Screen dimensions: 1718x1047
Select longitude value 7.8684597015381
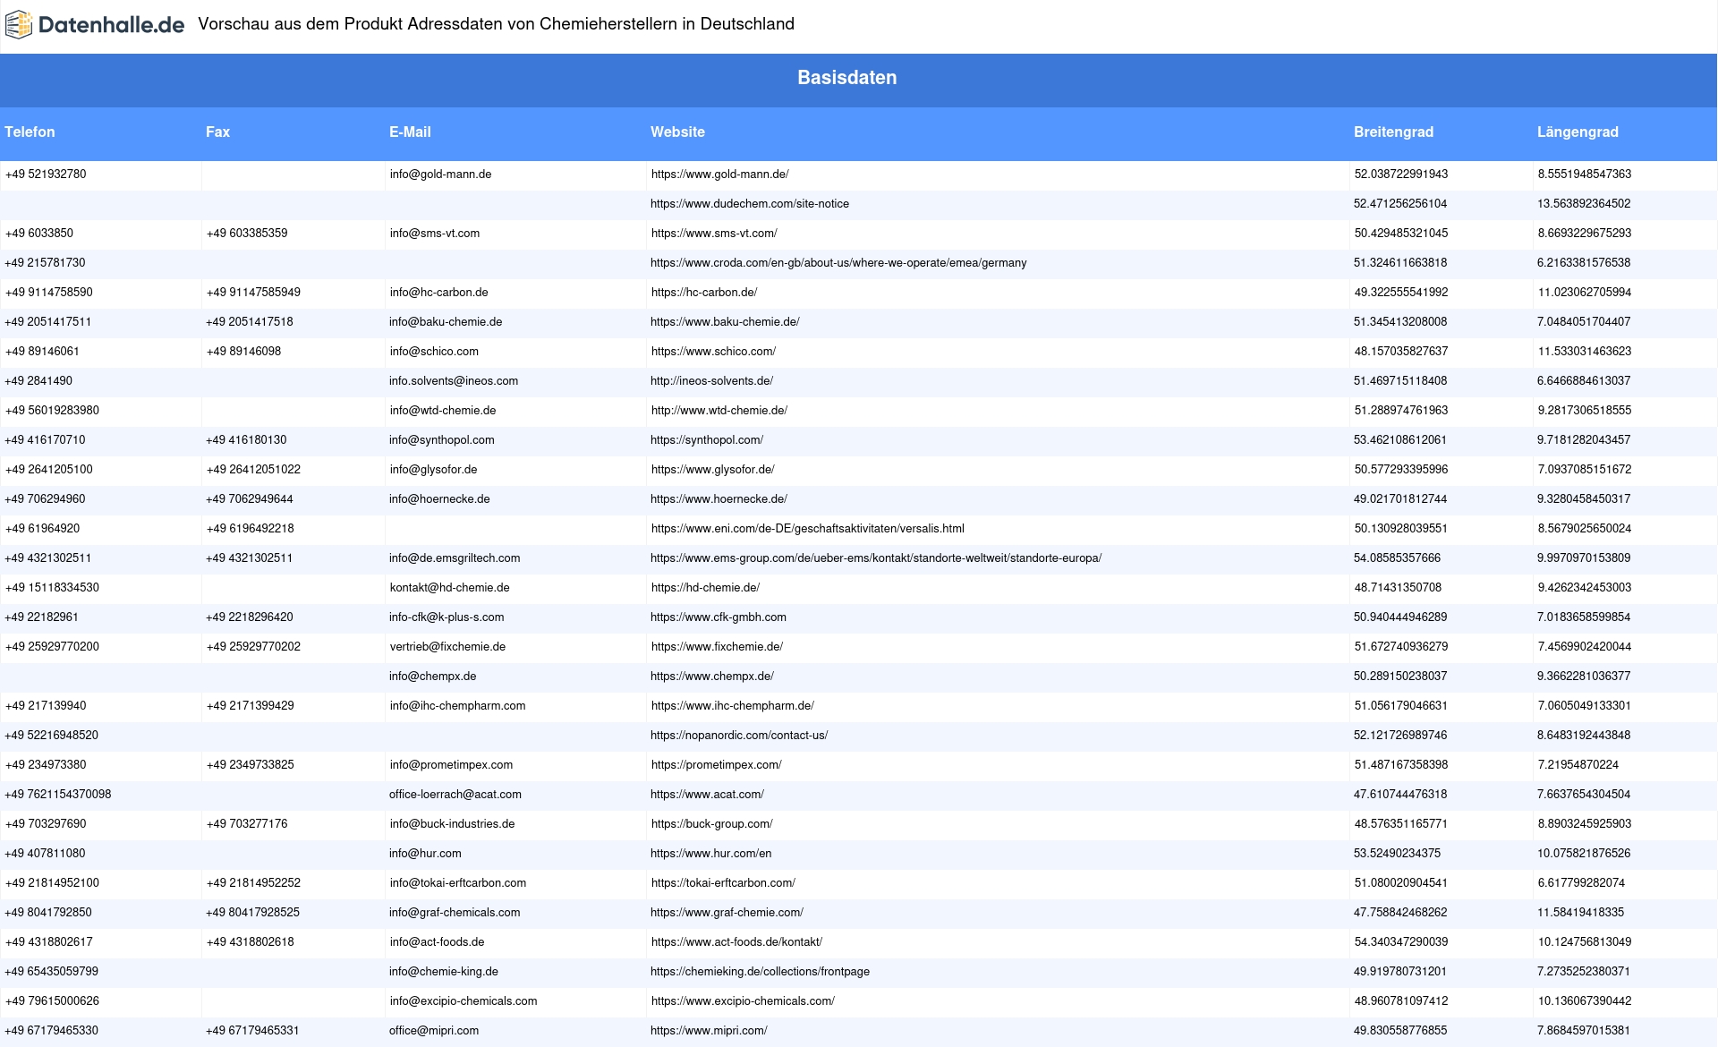click(x=1584, y=1031)
